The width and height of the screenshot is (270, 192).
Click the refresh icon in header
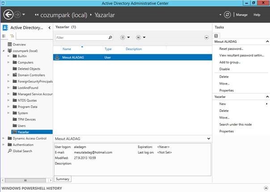227,15
